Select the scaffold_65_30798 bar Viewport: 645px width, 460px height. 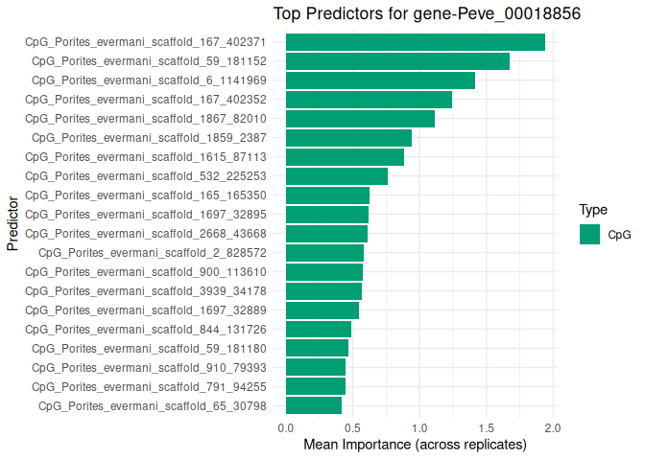tap(314, 405)
